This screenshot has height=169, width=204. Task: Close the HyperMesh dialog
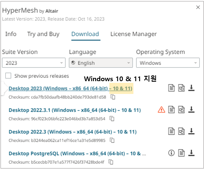198,7
